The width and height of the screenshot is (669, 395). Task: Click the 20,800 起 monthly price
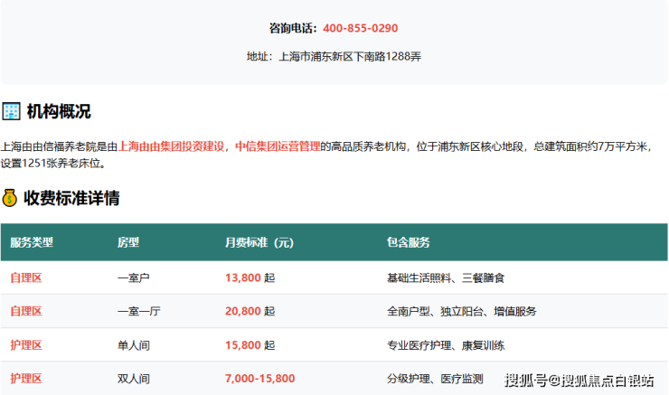[250, 311]
